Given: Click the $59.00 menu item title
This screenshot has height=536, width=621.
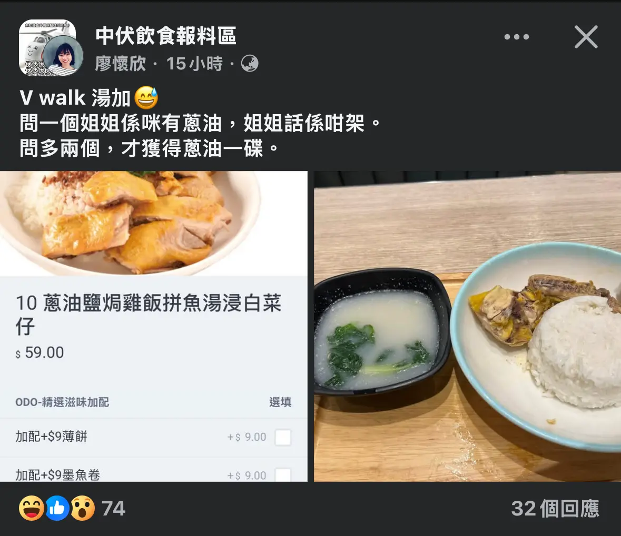Looking at the screenshot, I should (148, 315).
